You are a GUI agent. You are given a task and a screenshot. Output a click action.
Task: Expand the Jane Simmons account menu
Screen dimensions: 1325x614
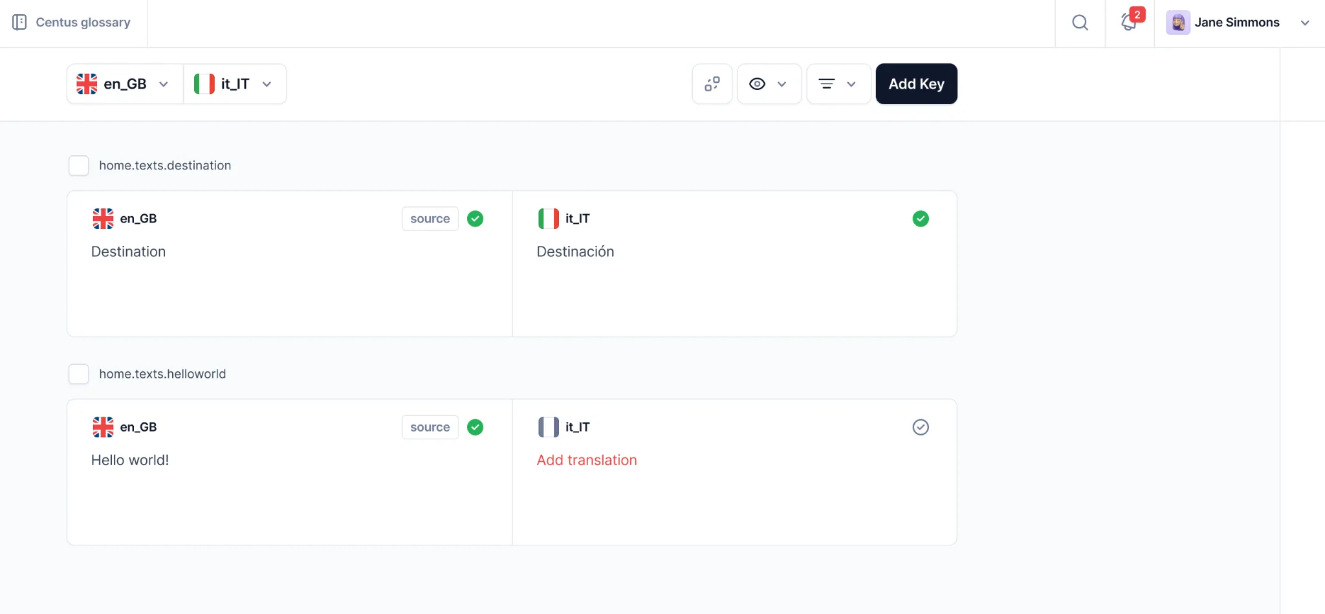coord(1306,22)
